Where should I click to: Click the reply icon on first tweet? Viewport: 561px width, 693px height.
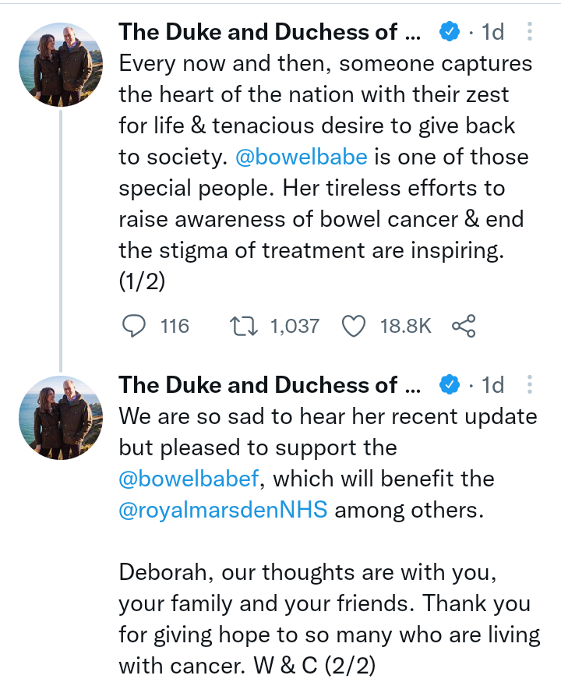(x=136, y=326)
